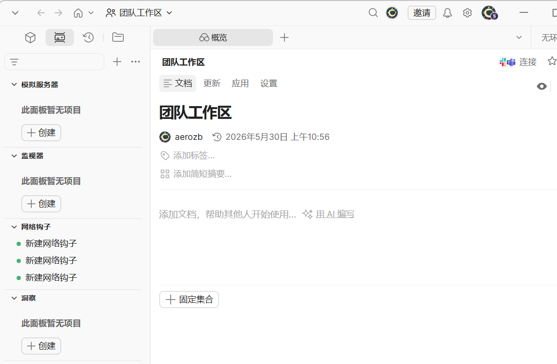The width and height of the screenshot is (557, 364).
Task: Click the sidebar filter input field
Action: tap(55, 62)
